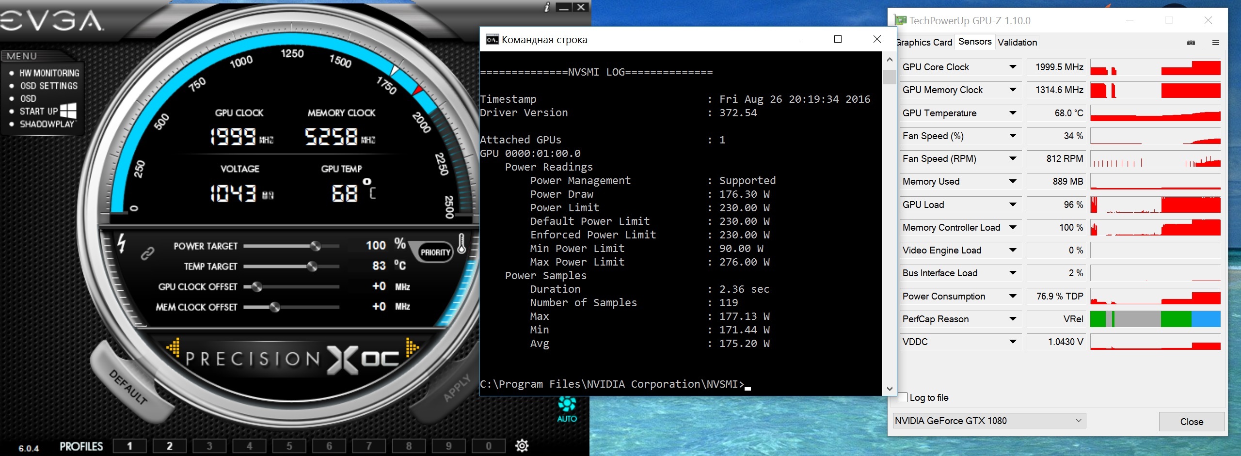The height and width of the screenshot is (456, 1241).
Task: Select profile 0 in Precision
Action: click(x=489, y=446)
